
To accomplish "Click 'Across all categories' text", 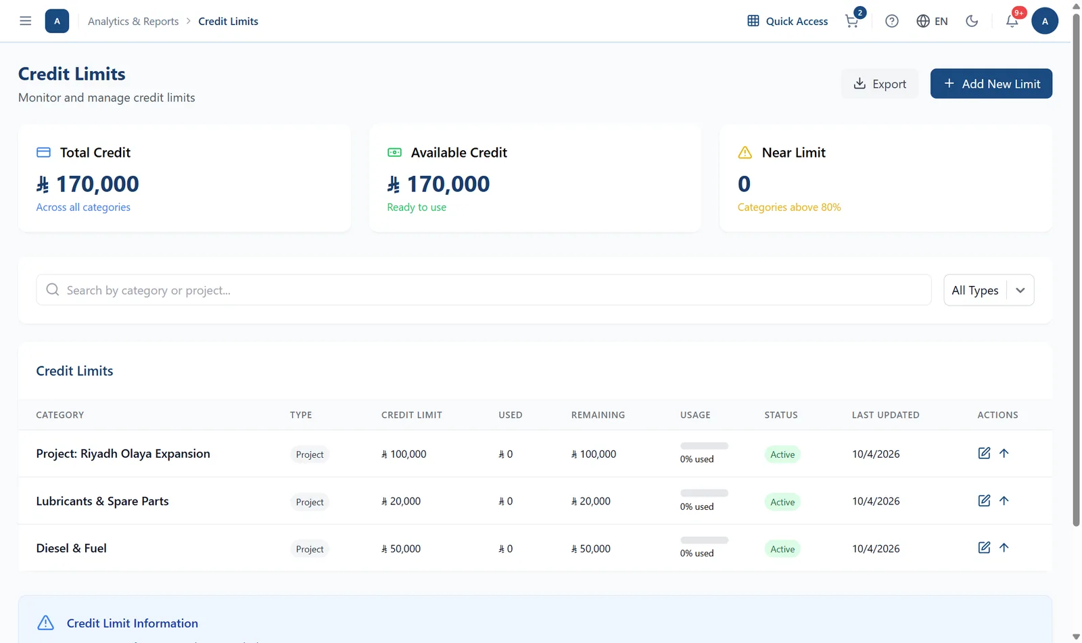I will 83,207.
